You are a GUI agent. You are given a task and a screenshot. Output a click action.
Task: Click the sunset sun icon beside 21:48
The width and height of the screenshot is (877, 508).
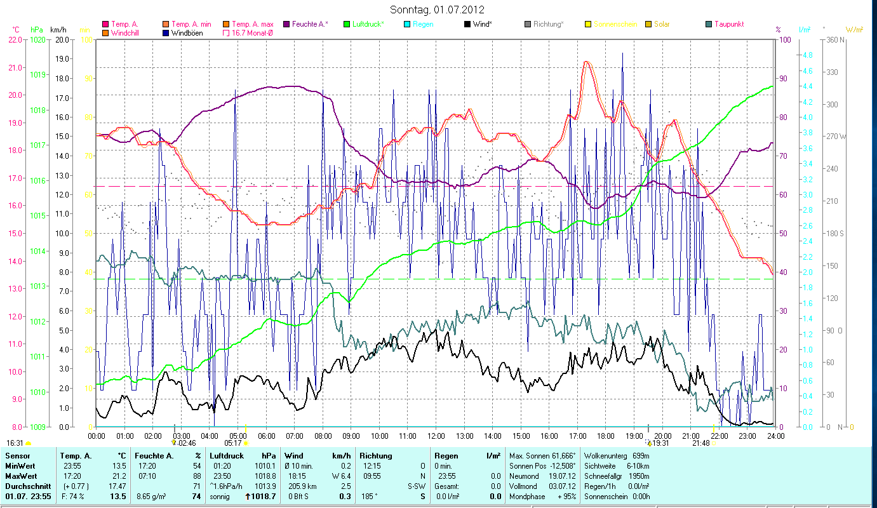coord(714,443)
